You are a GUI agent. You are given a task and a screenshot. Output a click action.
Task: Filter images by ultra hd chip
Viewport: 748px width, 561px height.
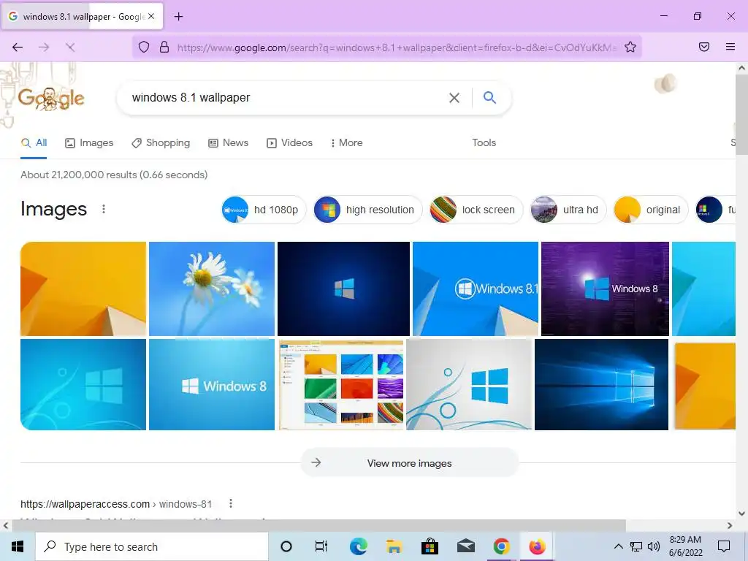568,210
